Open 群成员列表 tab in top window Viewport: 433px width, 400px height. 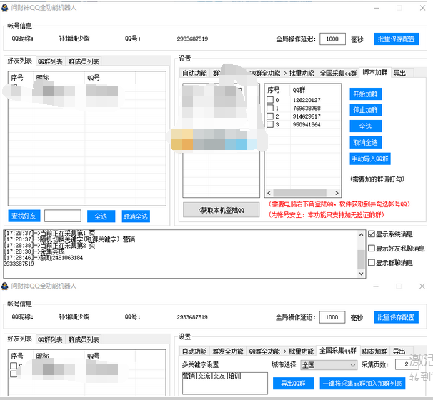(x=84, y=61)
